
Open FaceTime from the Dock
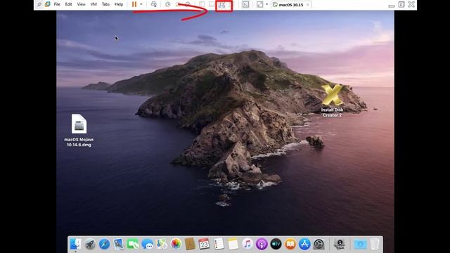(x=133, y=244)
